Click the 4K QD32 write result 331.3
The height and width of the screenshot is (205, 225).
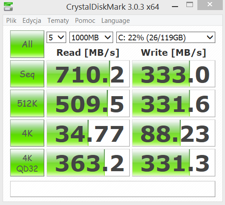pyautogui.click(x=174, y=162)
